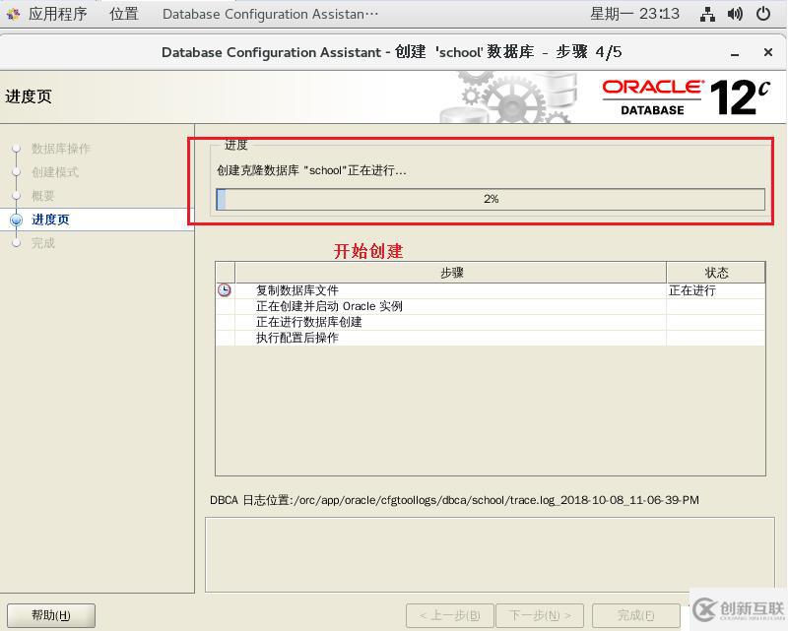Screen dimensions: 788x631
Task: Click the DBCA 日志位置 path text
Action: tap(454, 500)
